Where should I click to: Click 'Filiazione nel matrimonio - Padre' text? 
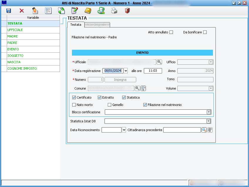point(94,37)
